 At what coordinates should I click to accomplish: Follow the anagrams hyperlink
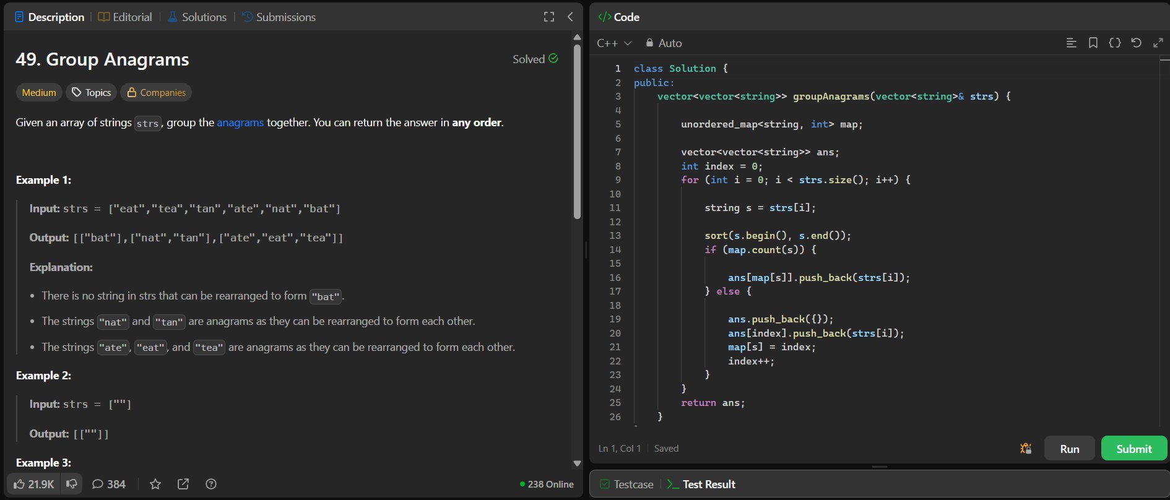240,123
